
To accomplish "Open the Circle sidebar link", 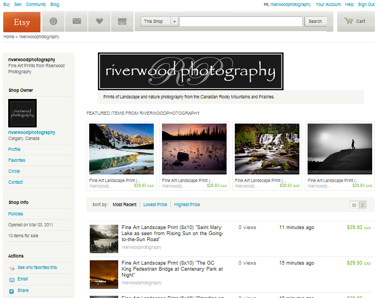I will [x=14, y=171].
